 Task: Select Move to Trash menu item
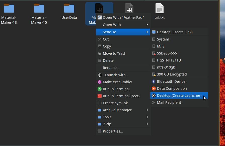[114, 53]
